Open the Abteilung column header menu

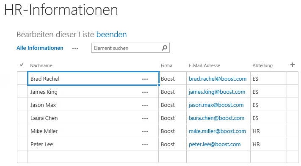(262, 65)
